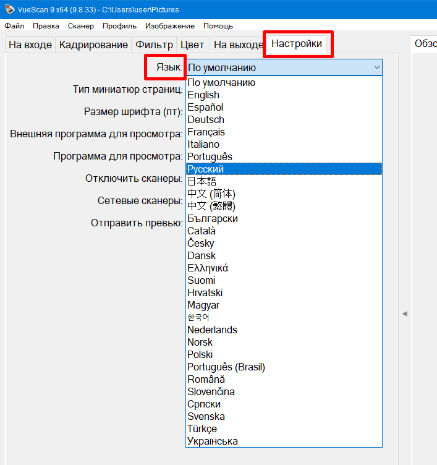Select the highlighted Русский option
The image size is (437, 465).
[284, 169]
